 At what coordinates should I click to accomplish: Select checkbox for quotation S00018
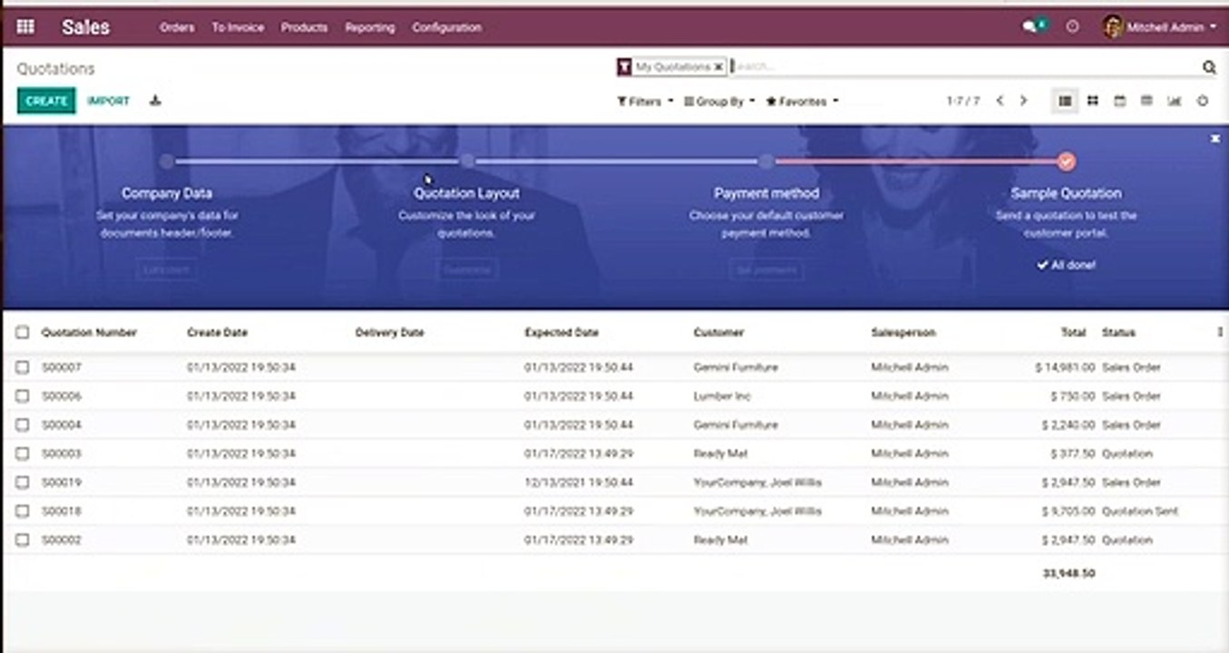tap(23, 512)
